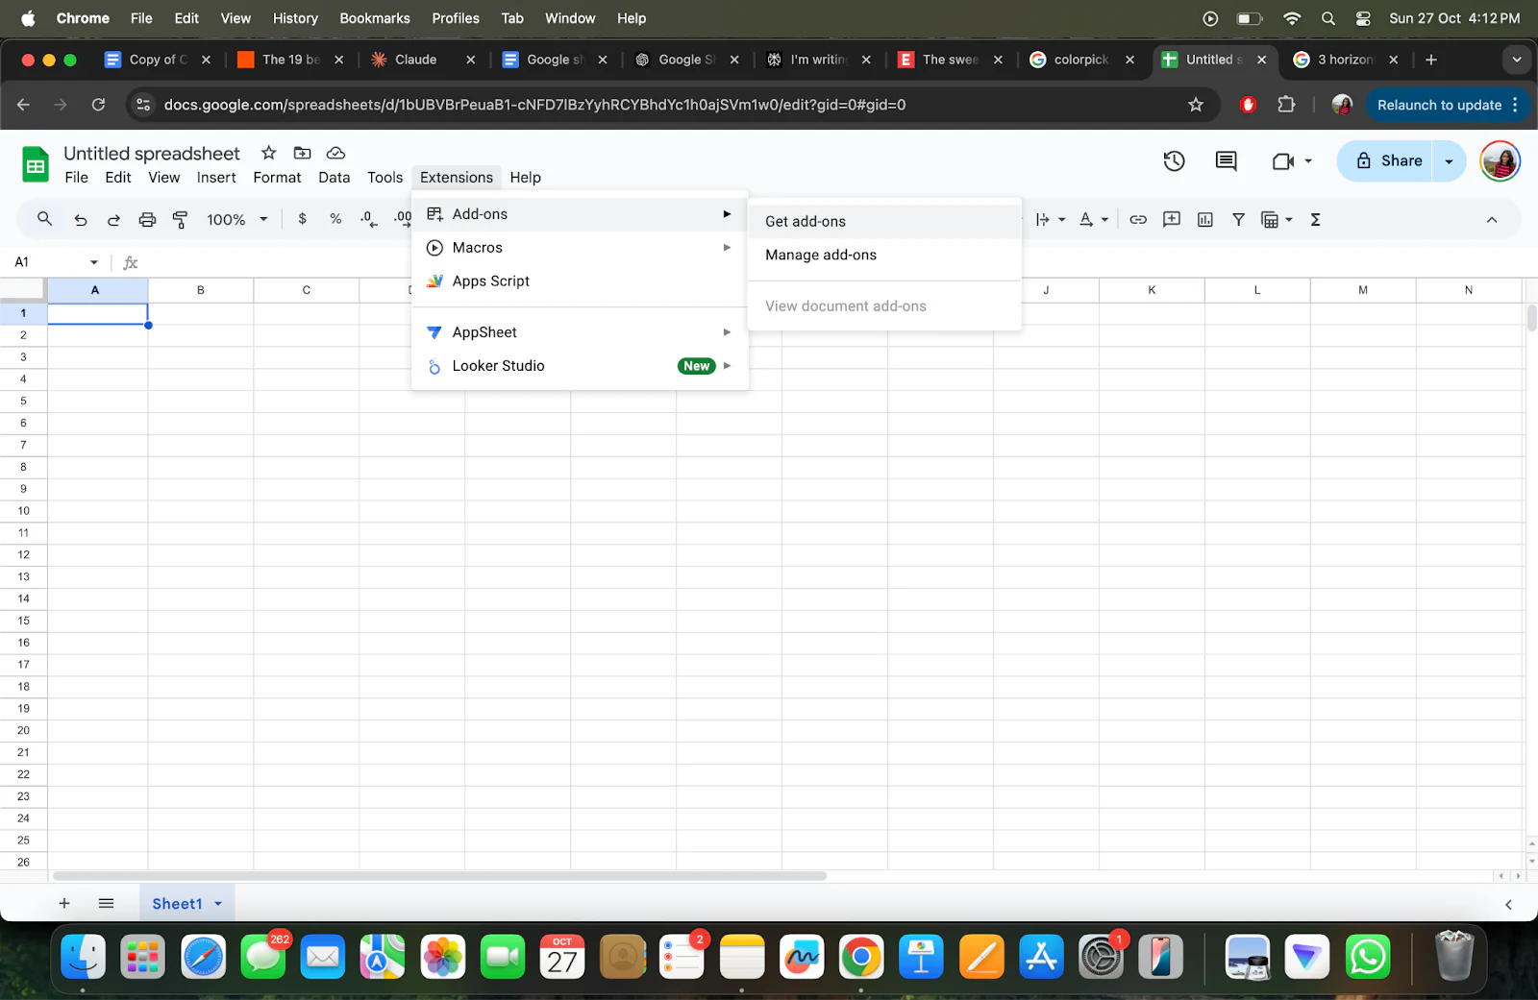Open all sheets list button
The width and height of the screenshot is (1538, 1000).
(x=107, y=904)
